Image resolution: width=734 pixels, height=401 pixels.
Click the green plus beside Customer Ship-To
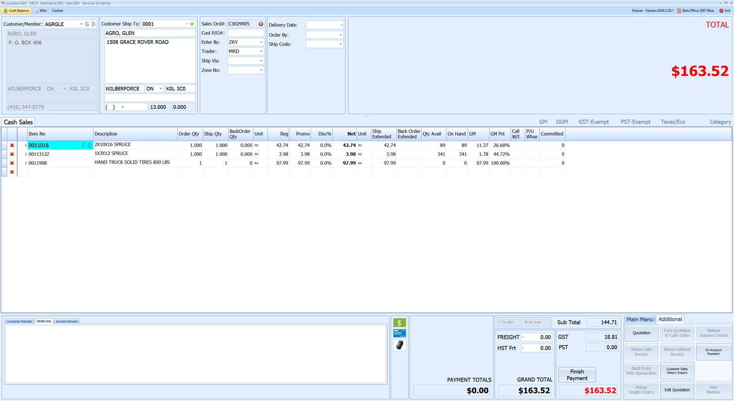click(x=192, y=24)
